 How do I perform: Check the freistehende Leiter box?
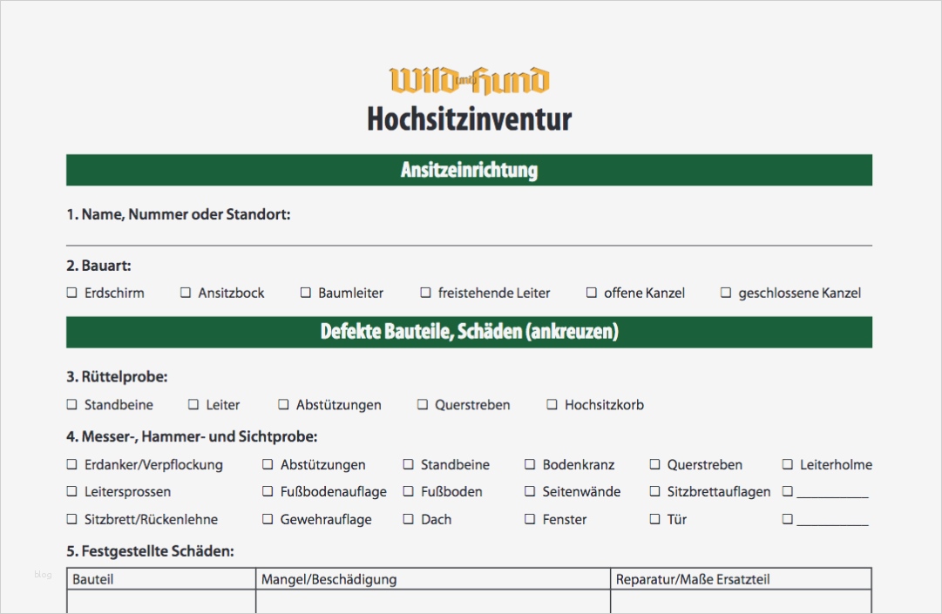click(425, 293)
